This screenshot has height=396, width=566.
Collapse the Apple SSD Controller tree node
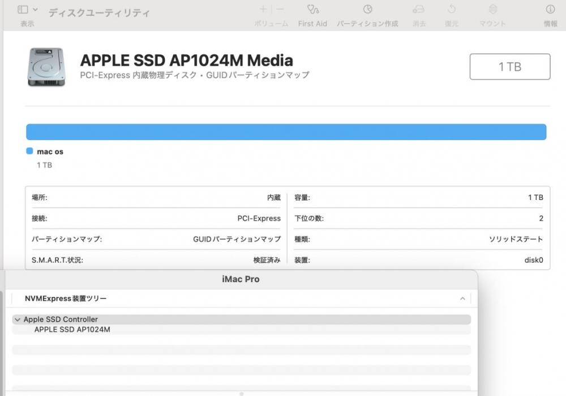[x=18, y=320]
